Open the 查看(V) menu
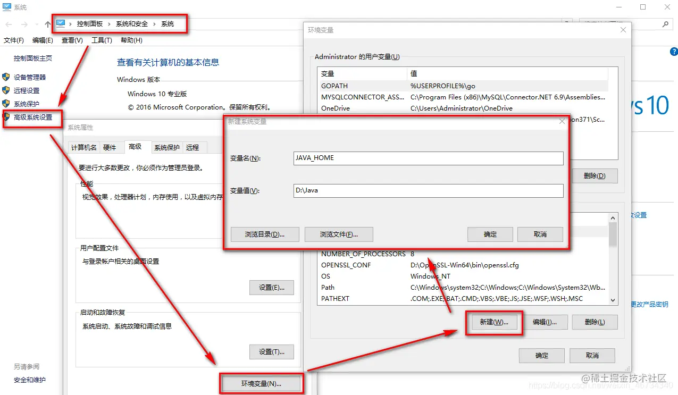678x395 pixels. (x=72, y=40)
